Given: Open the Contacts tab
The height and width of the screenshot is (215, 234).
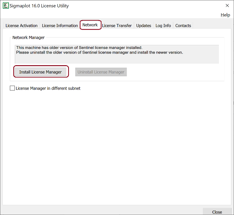Looking at the screenshot, I should pos(183,26).
